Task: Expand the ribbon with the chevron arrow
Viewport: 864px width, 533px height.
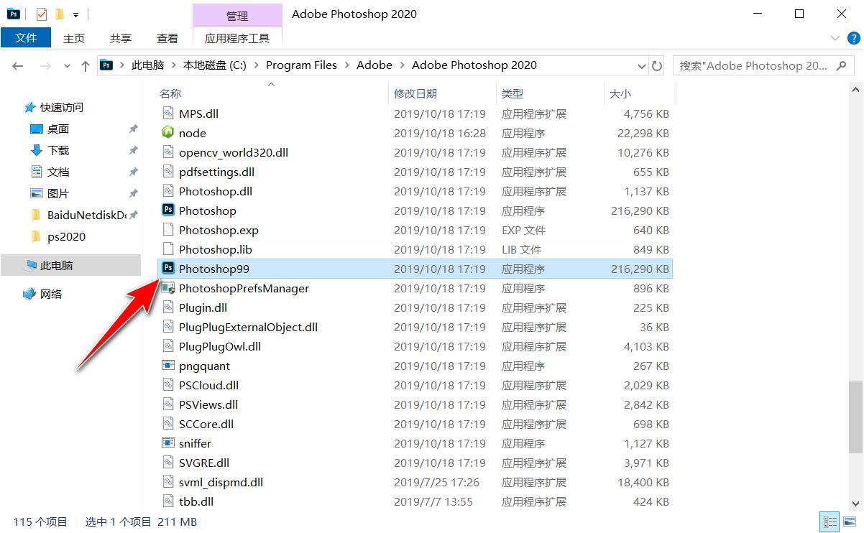Action: [x=834, y=40]
